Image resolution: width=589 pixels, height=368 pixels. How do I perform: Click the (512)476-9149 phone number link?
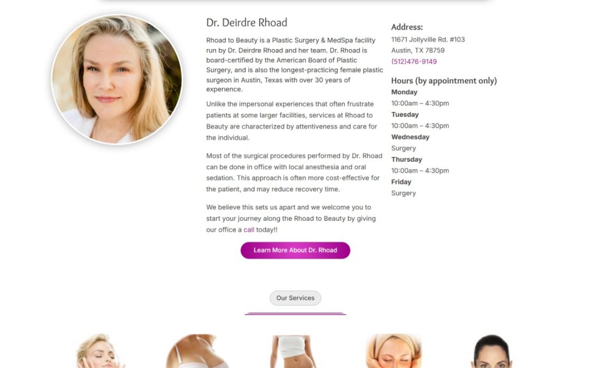pyautogui.click(x=413, y=61)
